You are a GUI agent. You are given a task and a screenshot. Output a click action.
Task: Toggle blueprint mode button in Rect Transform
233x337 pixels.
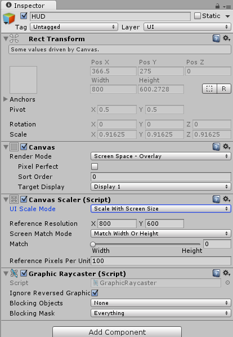pyautogui.click(x=209, y=89)
